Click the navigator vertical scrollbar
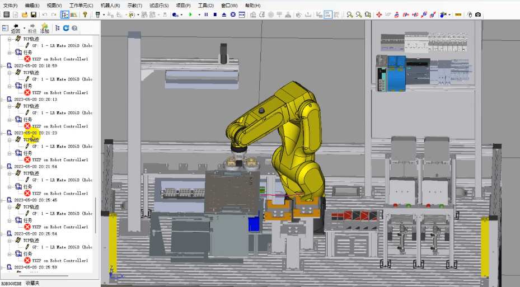520x287 pixels. click(96, 215)
